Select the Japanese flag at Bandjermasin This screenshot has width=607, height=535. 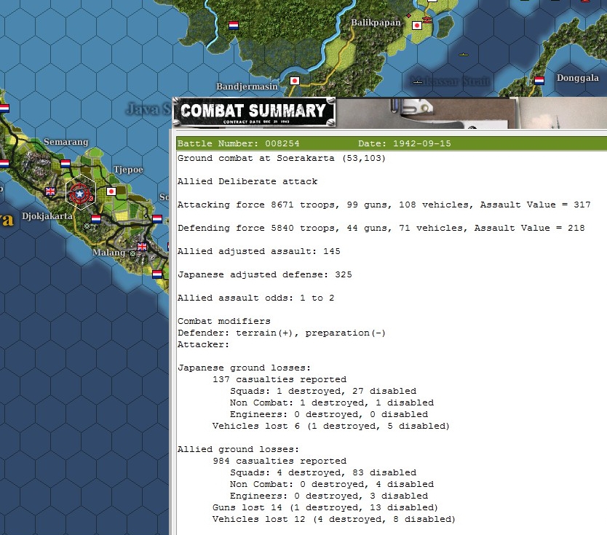295,81
